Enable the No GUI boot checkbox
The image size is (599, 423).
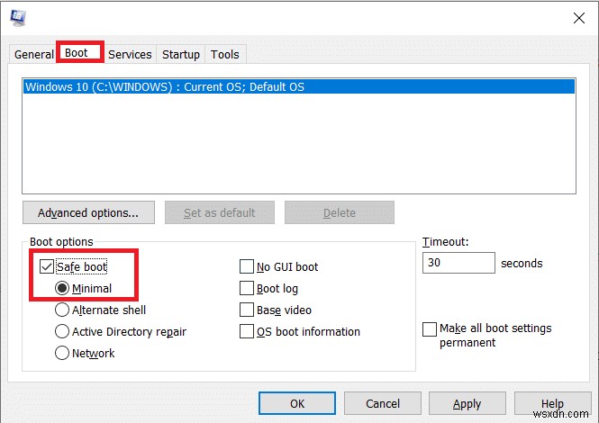click(x=247, y=267)
